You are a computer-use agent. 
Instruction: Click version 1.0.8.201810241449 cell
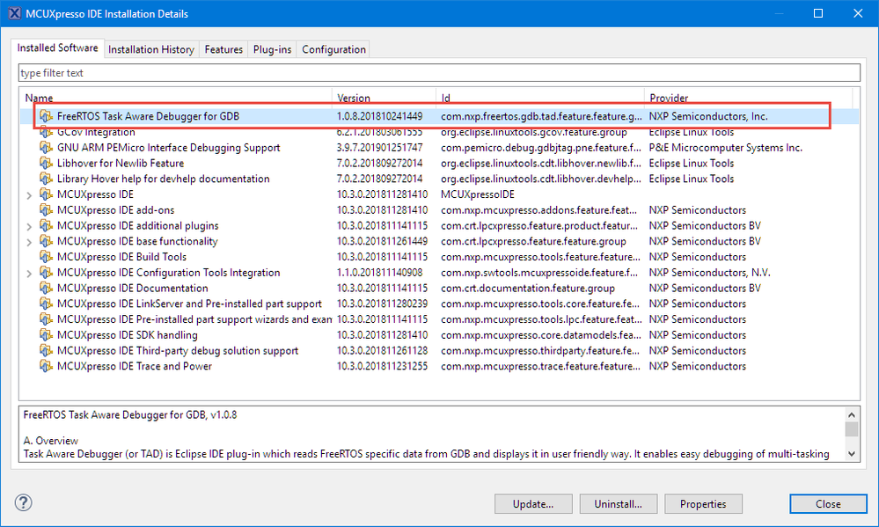(x=379, y=116)
